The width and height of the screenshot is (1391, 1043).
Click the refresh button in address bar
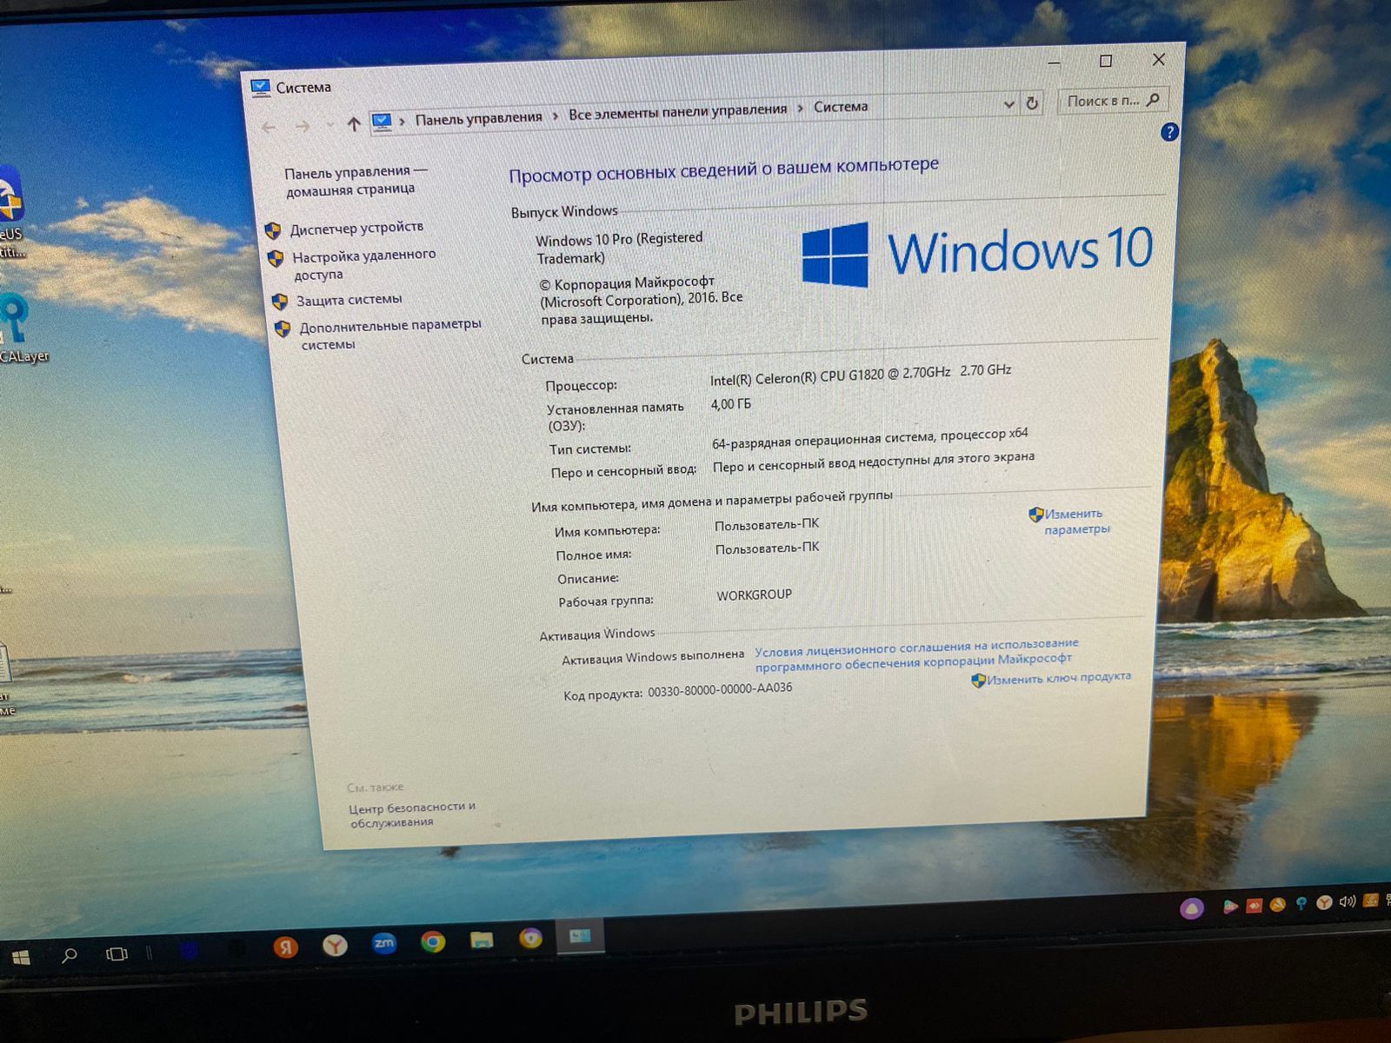click(1032, 103)
